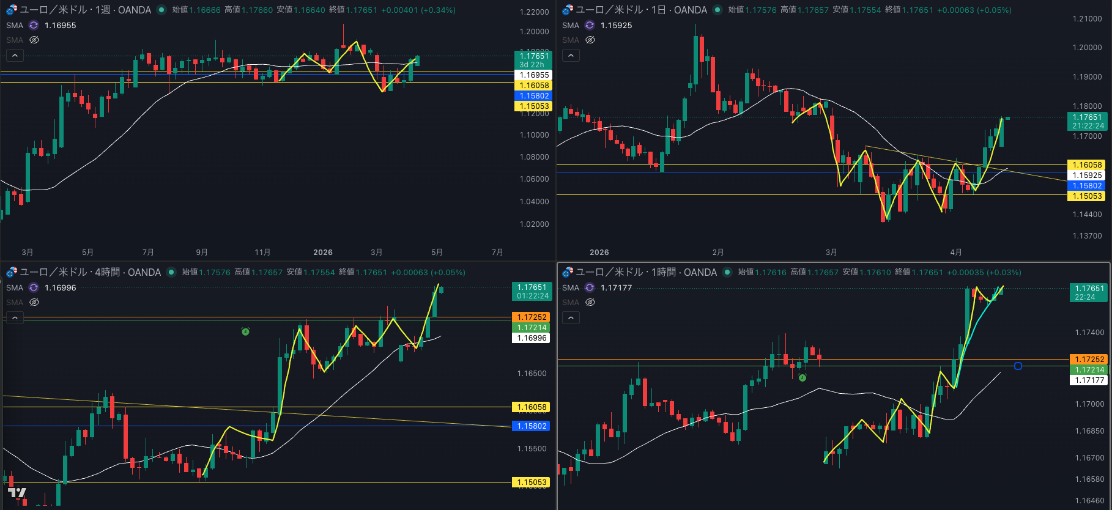Collapse the indicator legend on the weekly chart
Screen dimensions: 1112x510
tap(15, 56)
